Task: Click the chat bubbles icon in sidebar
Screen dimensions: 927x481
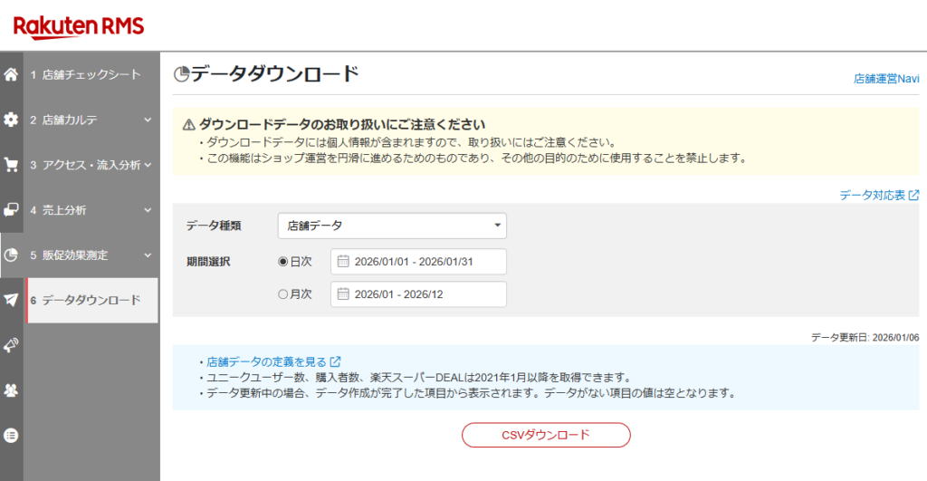Action: click(x=11, y=209)
